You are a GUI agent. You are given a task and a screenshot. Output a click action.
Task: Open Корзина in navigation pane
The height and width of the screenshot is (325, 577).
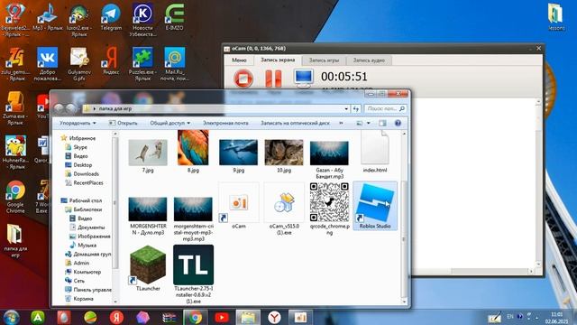(x=83, y=299)
